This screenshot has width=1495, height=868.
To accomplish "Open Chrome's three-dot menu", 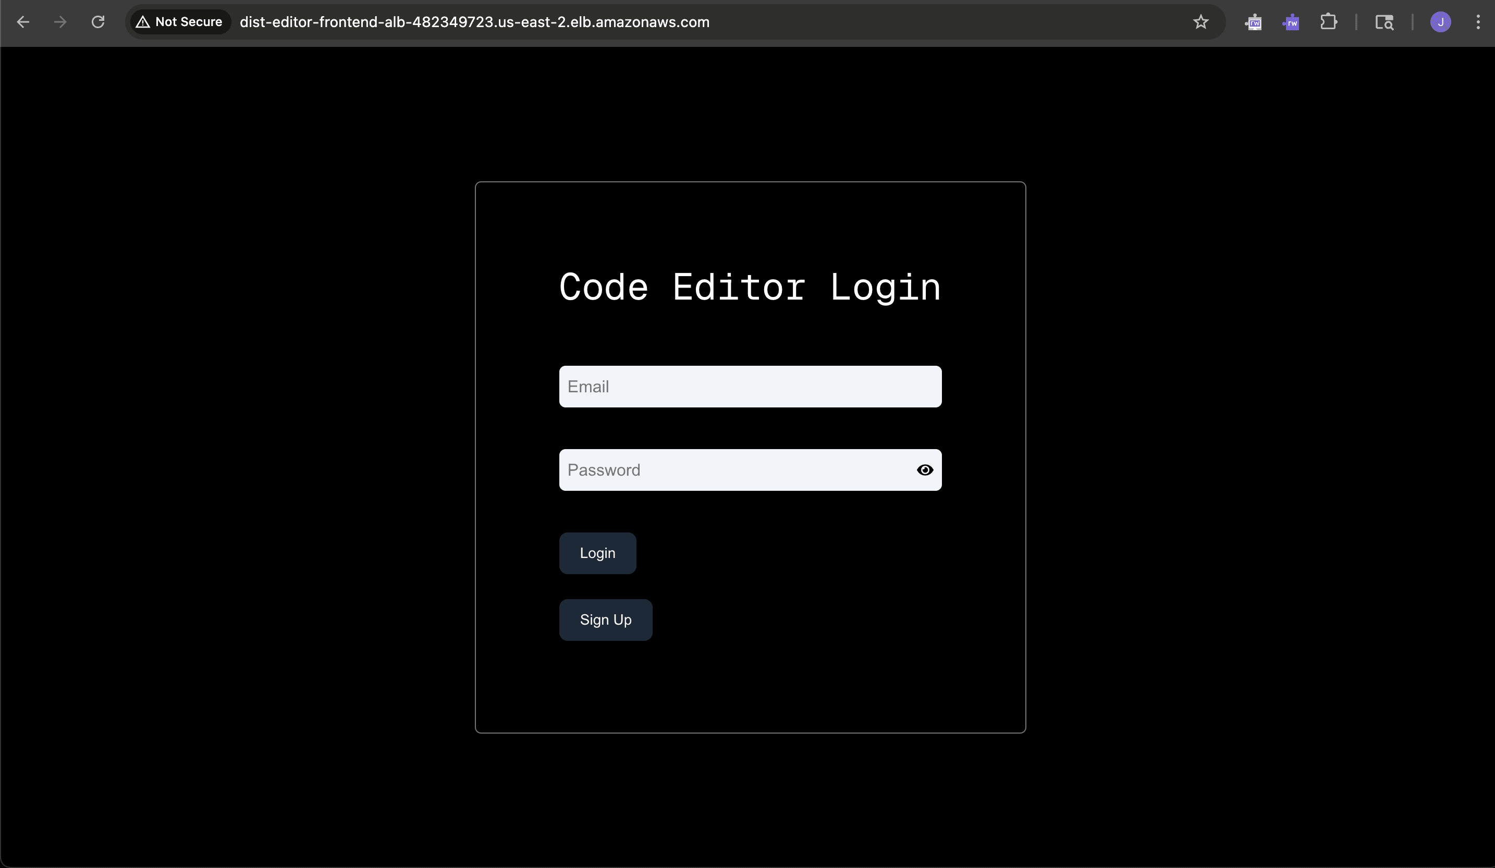I will pos(1478,22).
